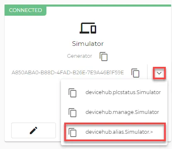
Task: Click the green status bar atop card
Action: (x=109, y=5)
